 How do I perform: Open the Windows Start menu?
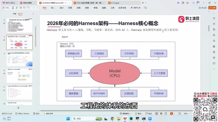(x=68, y=119)
